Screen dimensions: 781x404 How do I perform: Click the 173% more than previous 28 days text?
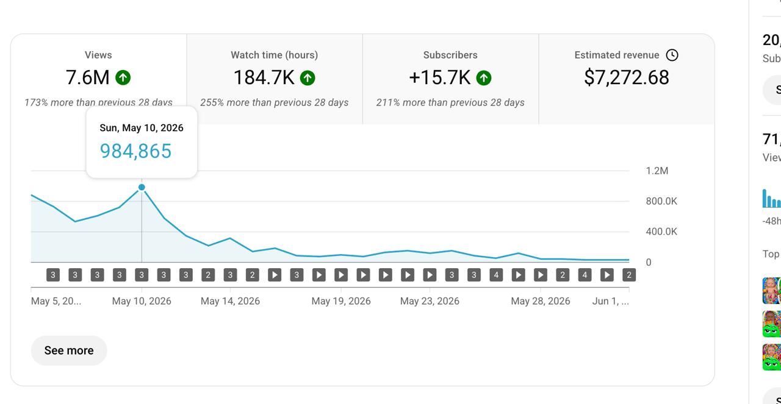(x=98, y=102)
